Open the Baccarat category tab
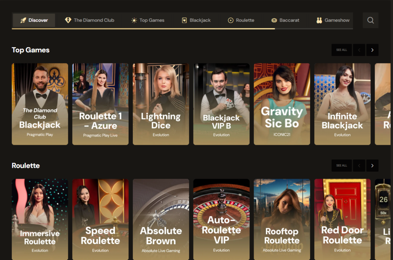The height and width of the screenshot is (260, 393). tap(285, 20)
